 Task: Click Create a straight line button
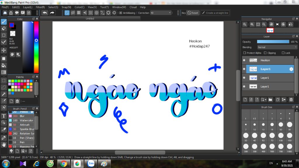click(215, 13)
